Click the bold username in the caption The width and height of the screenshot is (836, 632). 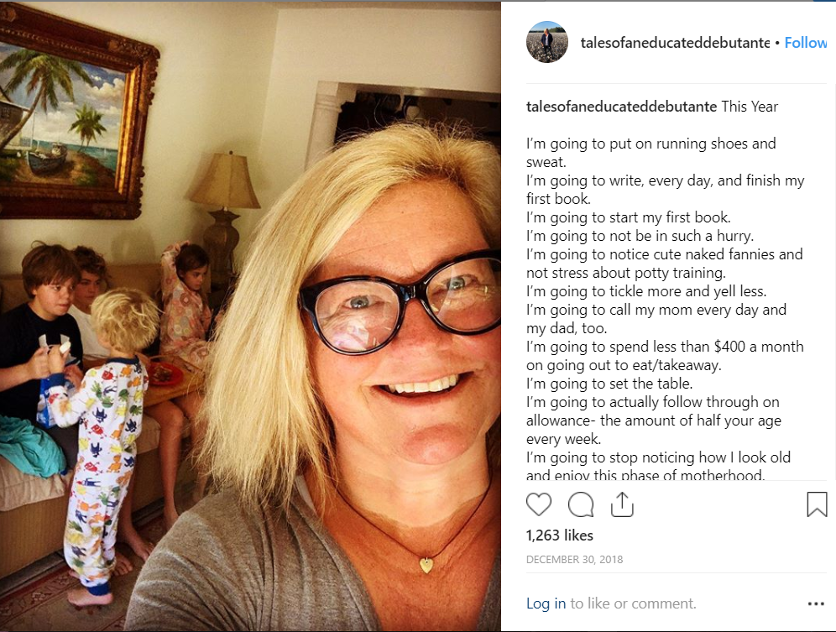(621, 107)
